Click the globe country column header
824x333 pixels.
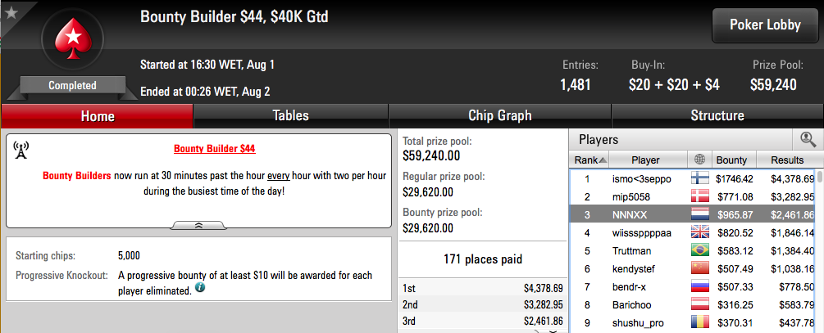699,160
